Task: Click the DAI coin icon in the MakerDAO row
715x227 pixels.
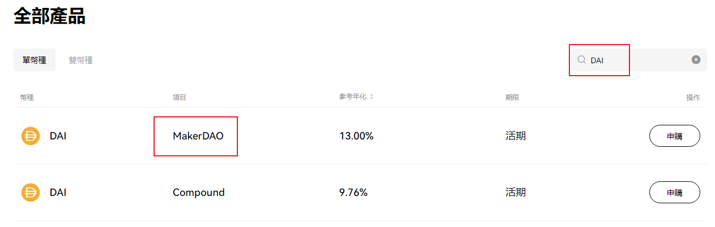Action: (31, 136)
